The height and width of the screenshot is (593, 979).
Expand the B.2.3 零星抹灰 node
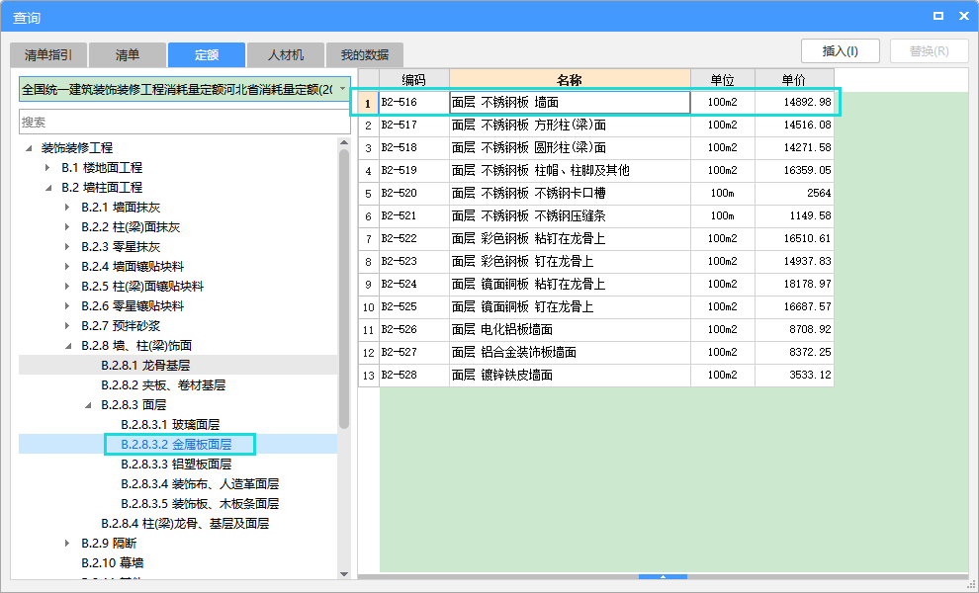(x=68, y=247)
